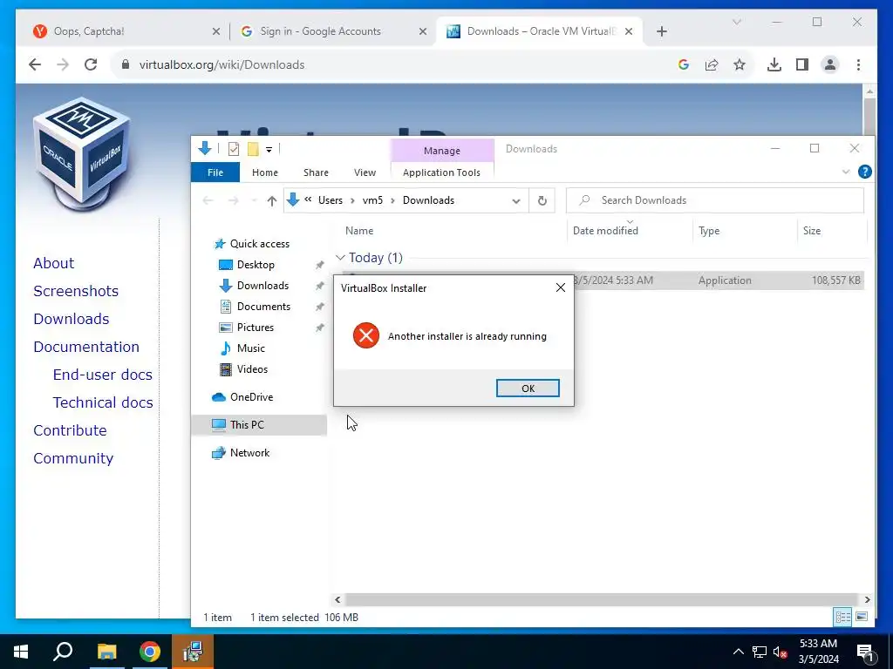Open Music in navigation pane
This screenshot has width=893, height=669.
250,348
